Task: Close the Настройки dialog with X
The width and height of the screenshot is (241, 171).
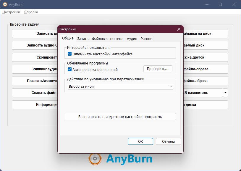Action: [179, 29]
